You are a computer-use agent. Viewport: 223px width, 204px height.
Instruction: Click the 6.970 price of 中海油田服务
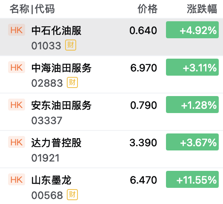coord(143,68)
